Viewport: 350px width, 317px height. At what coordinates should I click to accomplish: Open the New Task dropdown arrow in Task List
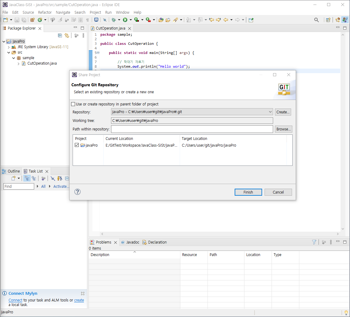[x=19, y=178]
